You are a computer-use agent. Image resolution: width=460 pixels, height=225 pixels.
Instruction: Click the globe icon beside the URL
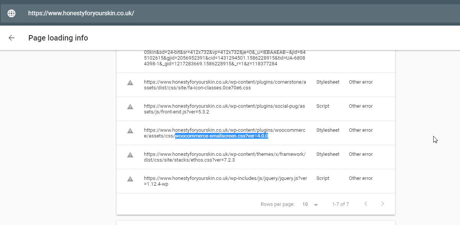[12, 13]
